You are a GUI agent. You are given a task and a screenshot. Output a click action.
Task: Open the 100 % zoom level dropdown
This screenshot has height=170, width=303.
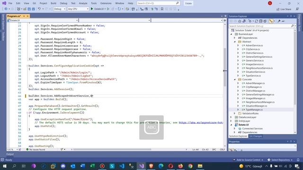(x=12, y=149)
